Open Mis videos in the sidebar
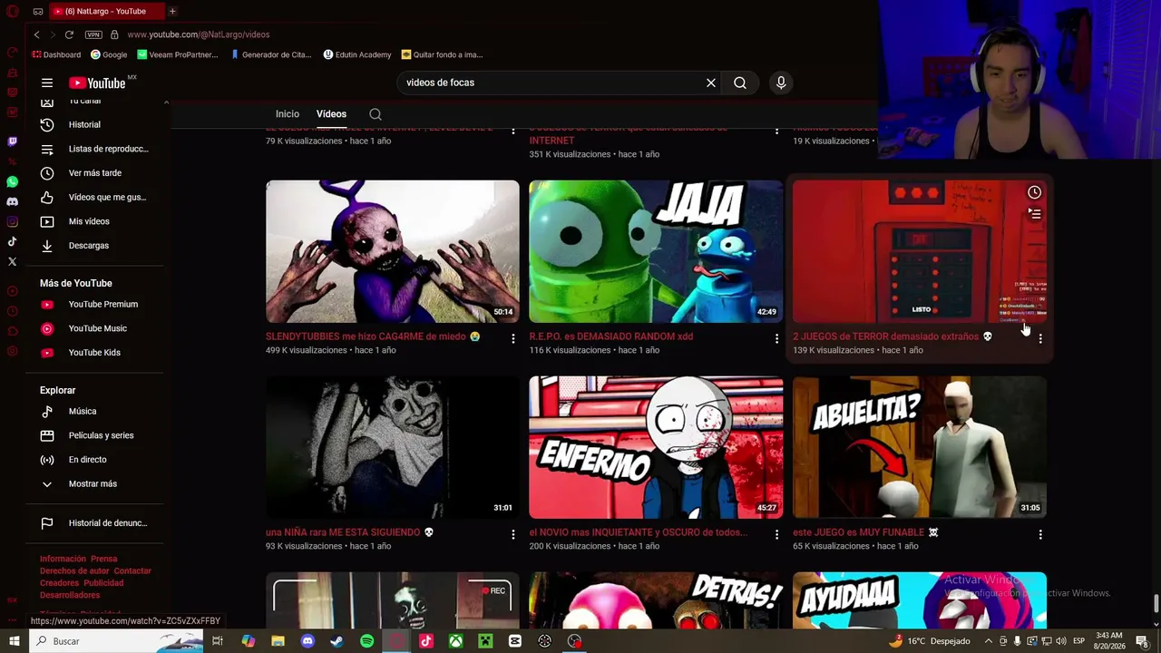 95,221
